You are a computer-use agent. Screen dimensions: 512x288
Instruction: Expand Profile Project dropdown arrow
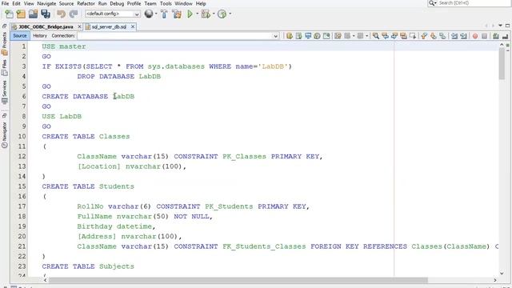tap(230, 14)
